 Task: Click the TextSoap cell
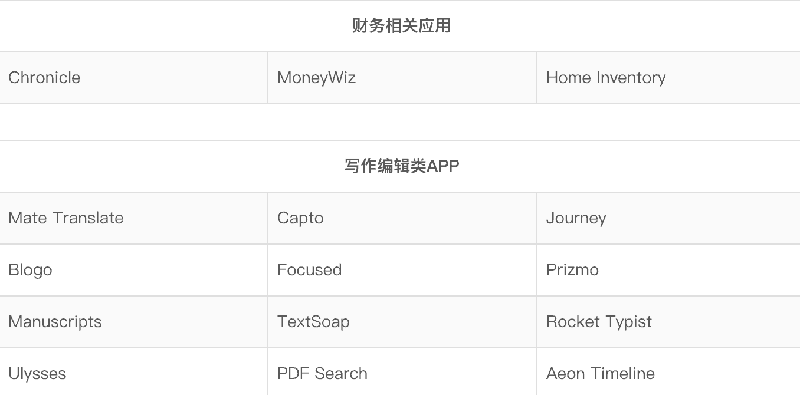(313, 322)
